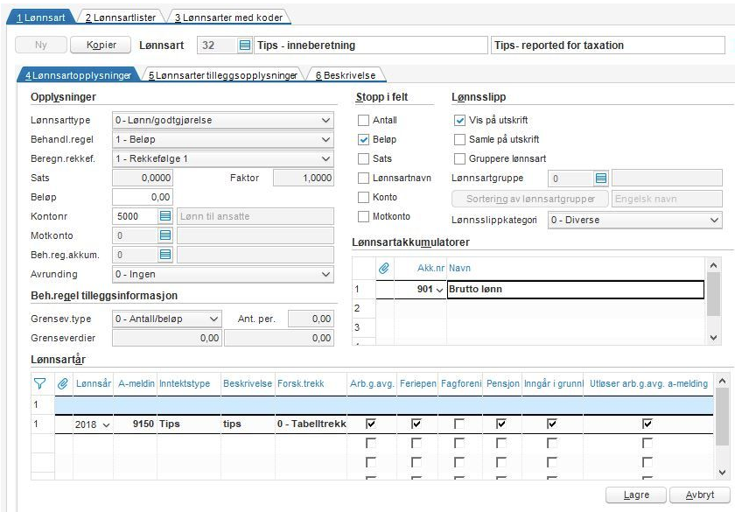Tick the Fagforening checkbox for 2018 row

[459, 424]
